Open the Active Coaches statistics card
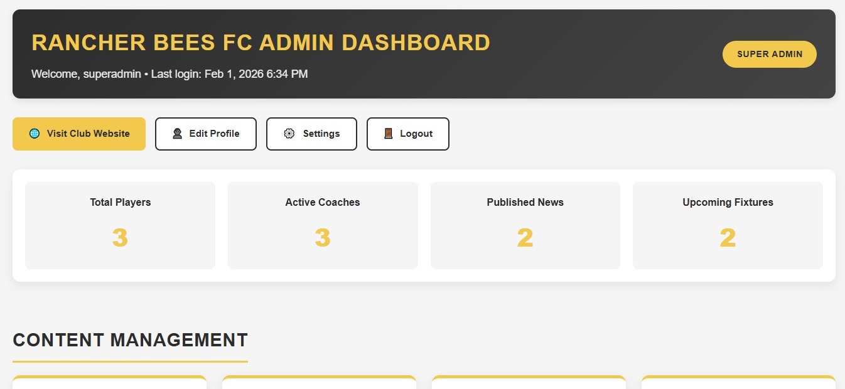The width and height of the screenshot is (845, 389). coord(322,225)
